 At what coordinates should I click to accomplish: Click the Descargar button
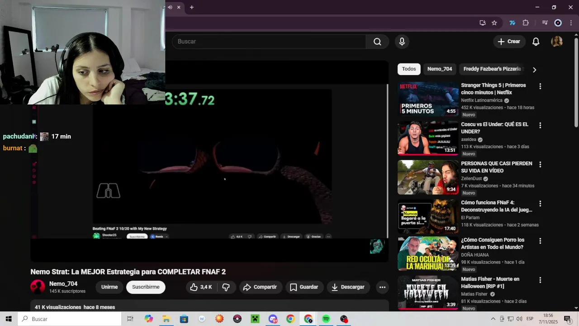348,287
